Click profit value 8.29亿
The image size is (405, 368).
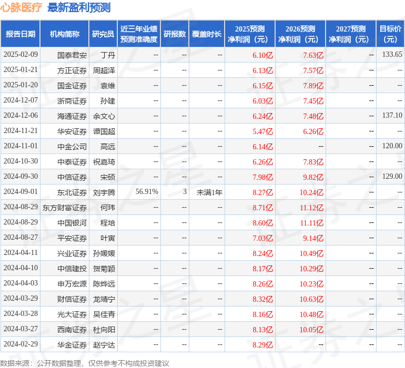[262, 345]
